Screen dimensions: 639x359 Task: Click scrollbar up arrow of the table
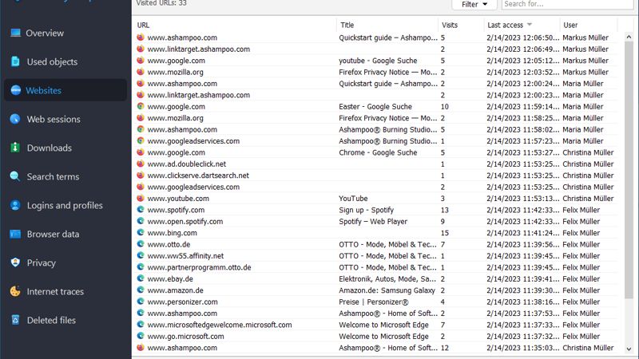point(629,37)
